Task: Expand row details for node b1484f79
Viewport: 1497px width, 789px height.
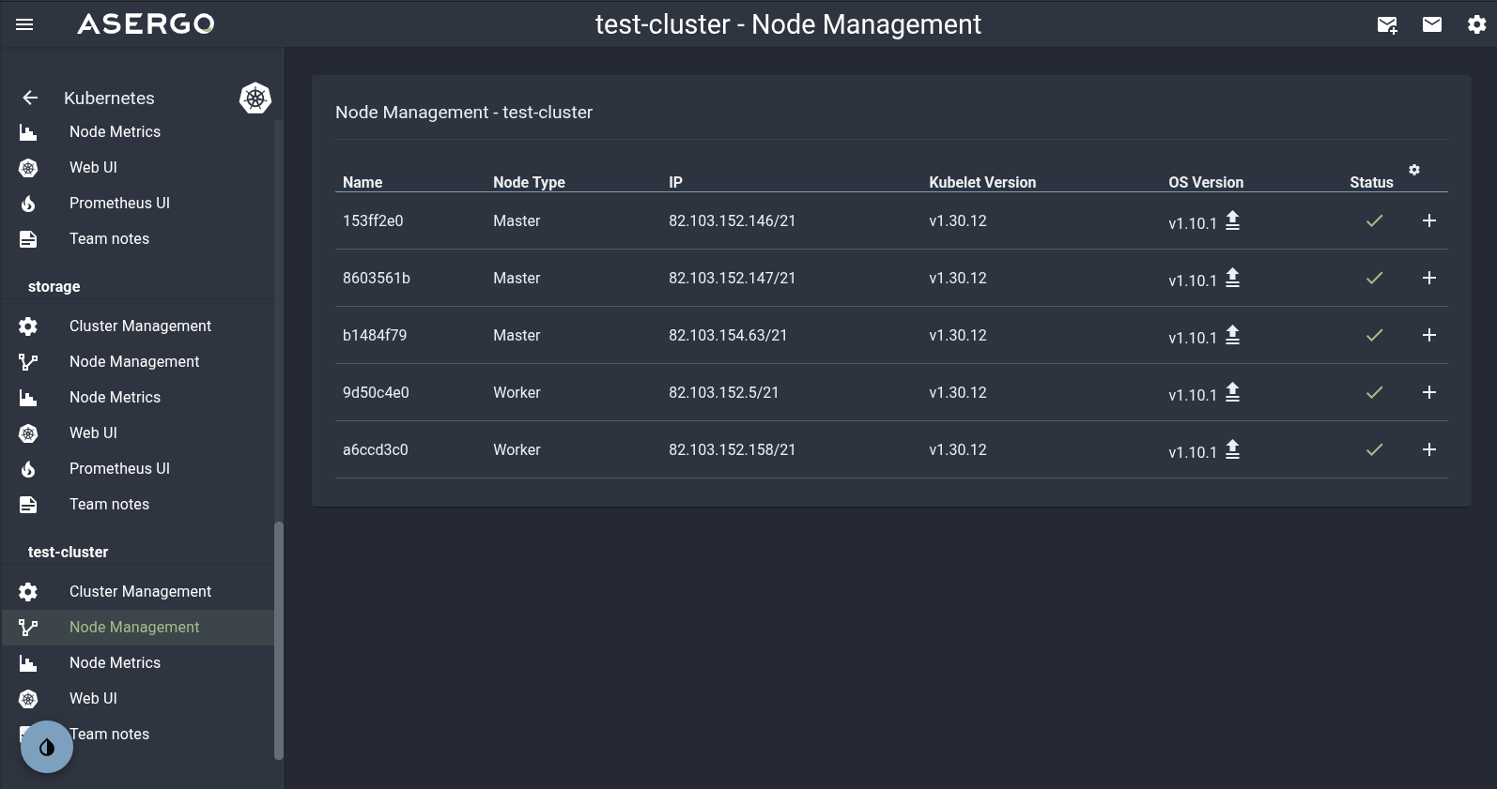Action: 1428,335
